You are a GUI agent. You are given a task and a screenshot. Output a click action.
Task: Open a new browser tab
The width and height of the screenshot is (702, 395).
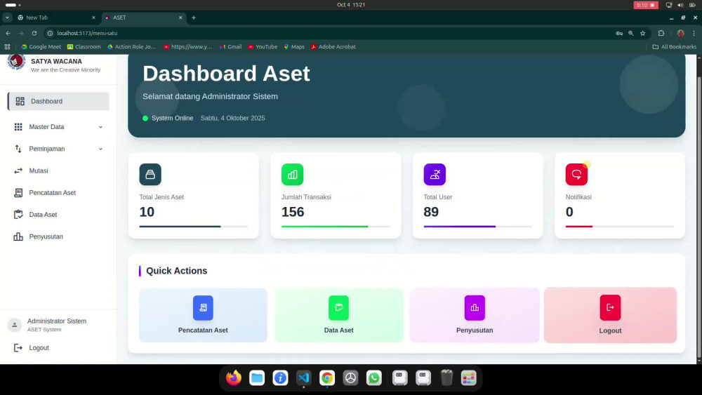pyautogui.click(x=194, y=18)
